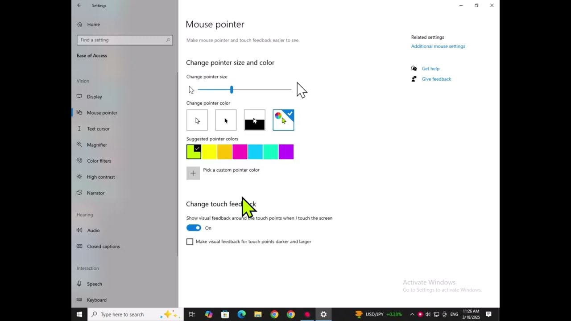Screen dimensions: 571x321
Task: Click the pointer size slider handle
Action: pyautogui.click(x=232, y=90)
